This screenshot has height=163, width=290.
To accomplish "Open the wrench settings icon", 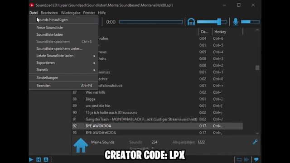I will coord(255,142).
